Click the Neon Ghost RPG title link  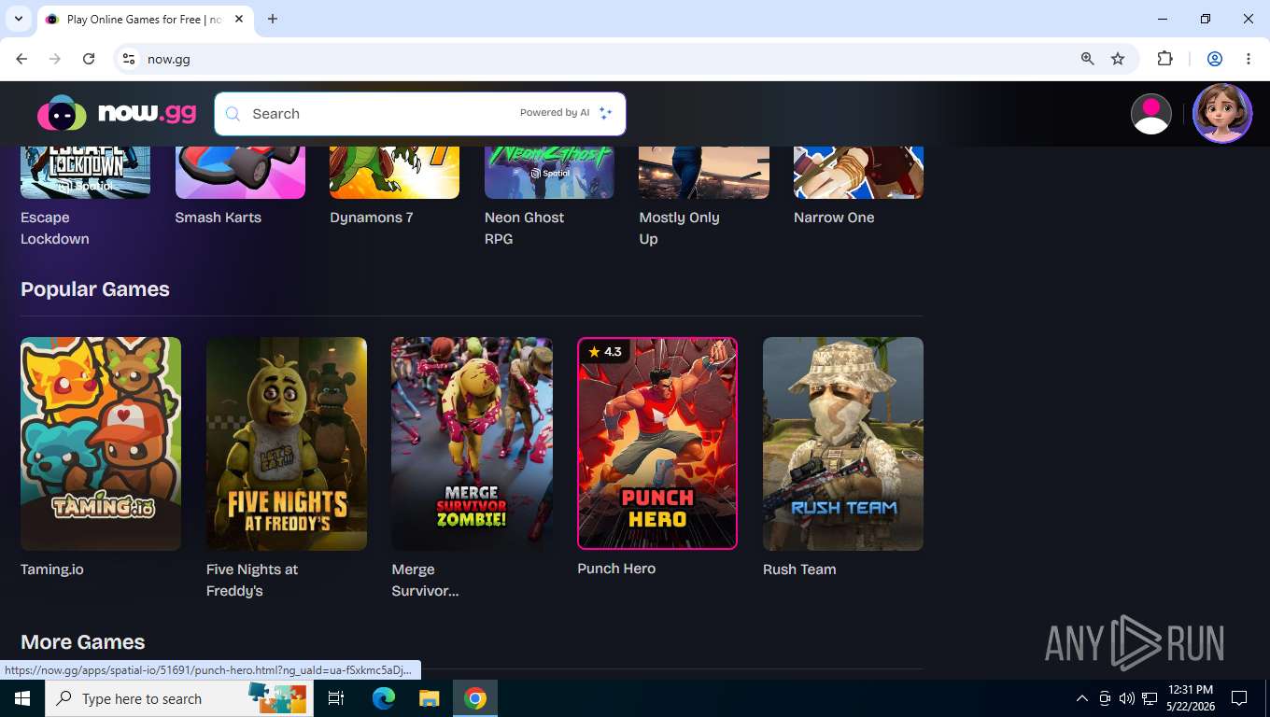tap(524, 228)
